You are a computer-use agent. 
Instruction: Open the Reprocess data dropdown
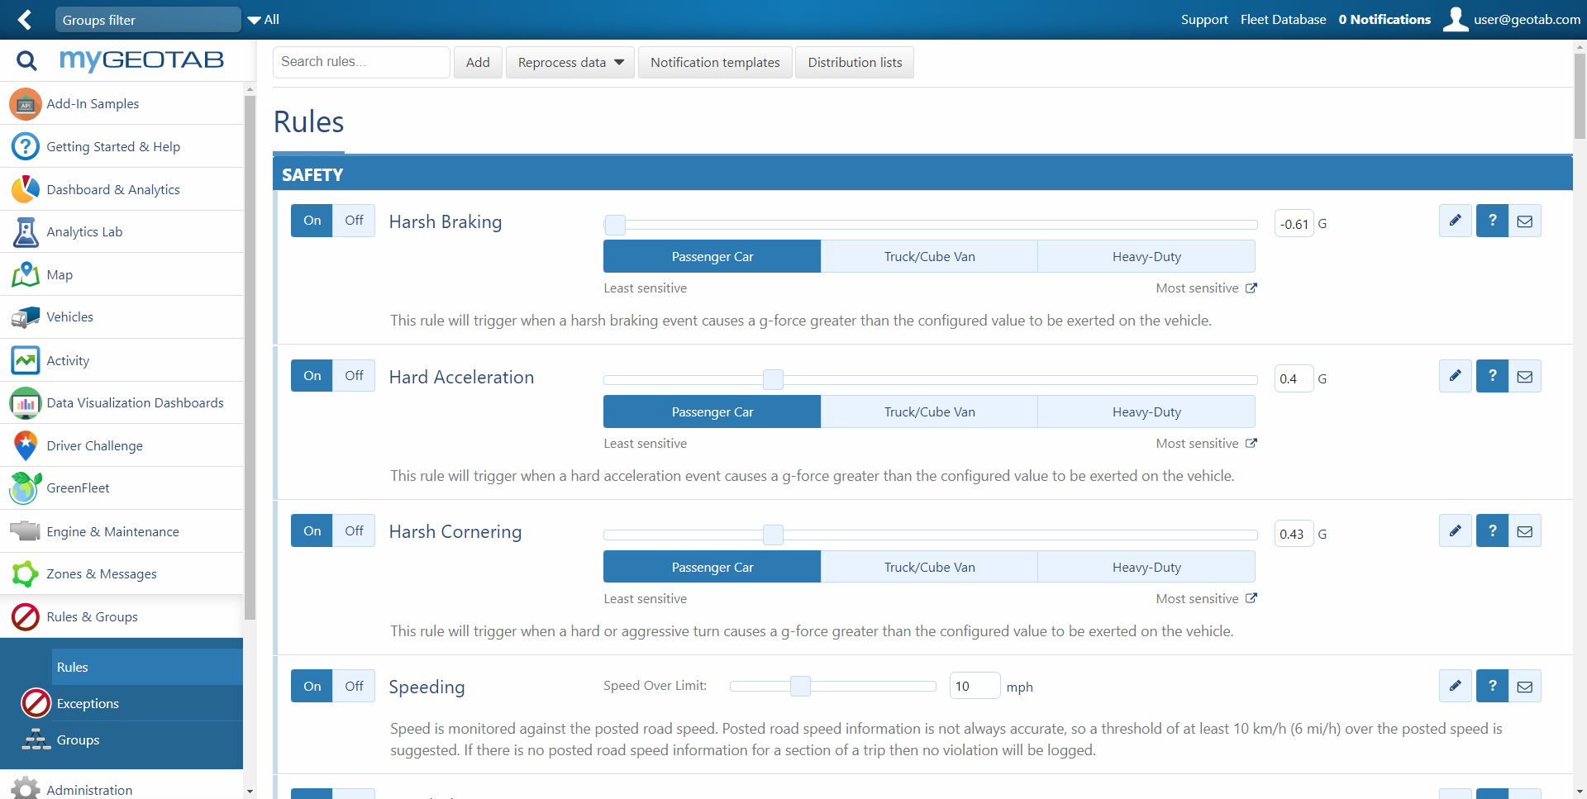(x=570, y=63)
